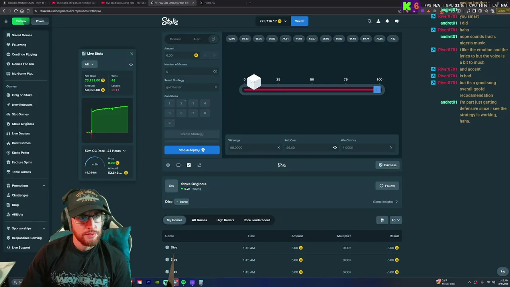Change rows per page dropdown showing 40
This screenshot has height=287, width=510.
(x=396, y=220)
